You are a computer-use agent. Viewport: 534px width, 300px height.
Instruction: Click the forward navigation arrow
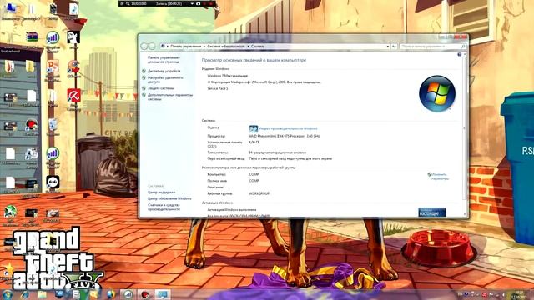152,47
